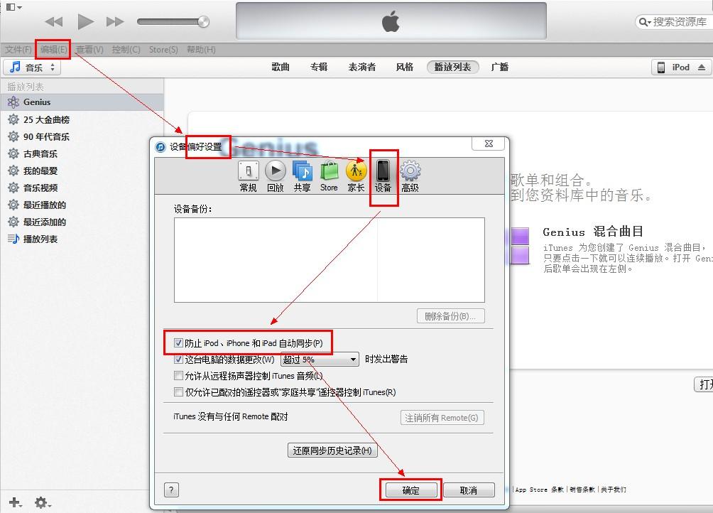Close the preferences dialog with the X button
The width and height of the screenshot is (713, 513).
tap(489, 144)
